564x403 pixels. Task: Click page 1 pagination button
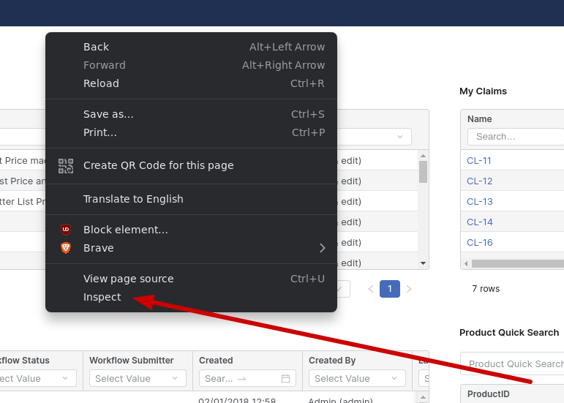pyautogui.click(x=390, y=289)
